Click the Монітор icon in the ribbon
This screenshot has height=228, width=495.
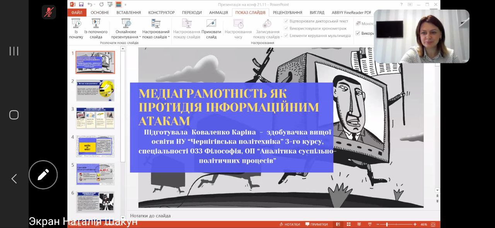click(358, 24)
